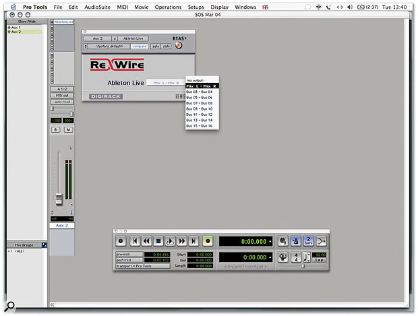Open the Mix Groups popup icon
Viewport: 418px width, 316px height.
pos(44,245)
